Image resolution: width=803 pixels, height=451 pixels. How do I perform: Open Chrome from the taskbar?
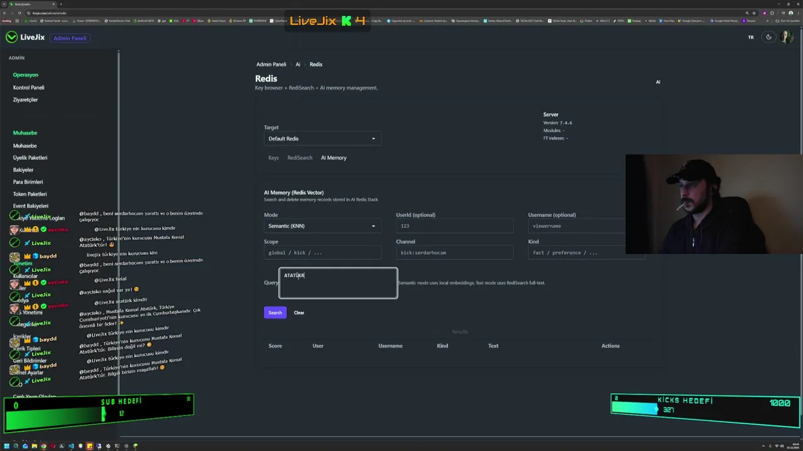(x=43, y=446)
